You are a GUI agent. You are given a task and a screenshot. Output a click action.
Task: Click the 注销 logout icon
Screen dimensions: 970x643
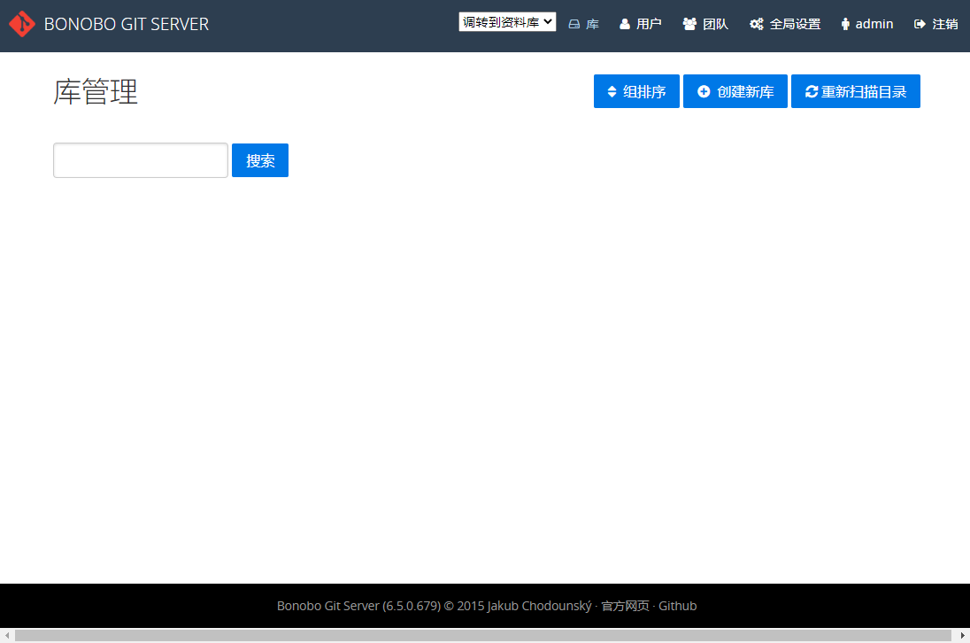918,24
